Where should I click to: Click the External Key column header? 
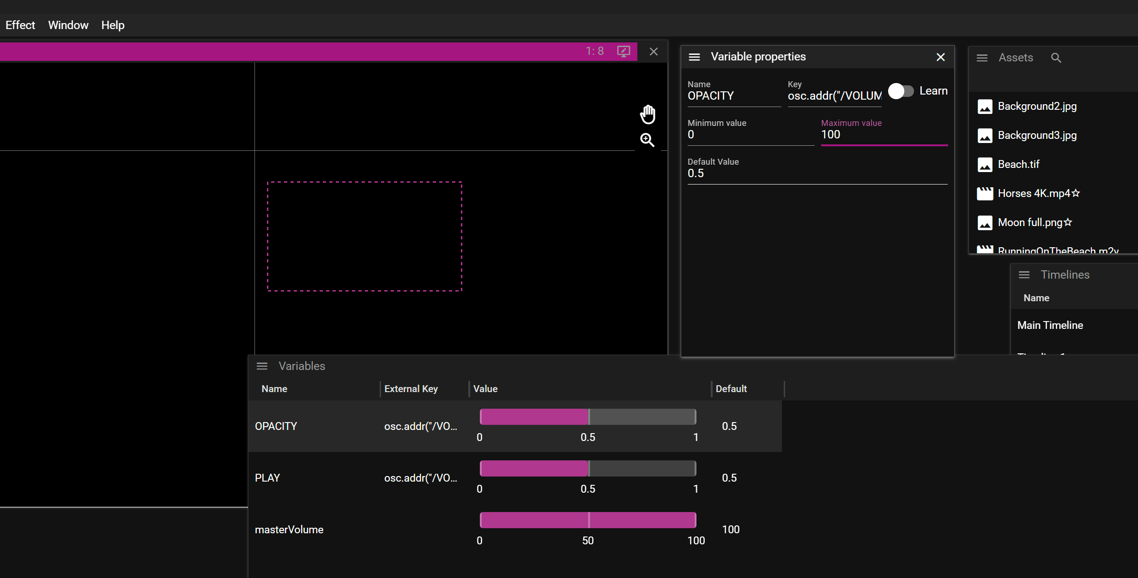[411, 389]
